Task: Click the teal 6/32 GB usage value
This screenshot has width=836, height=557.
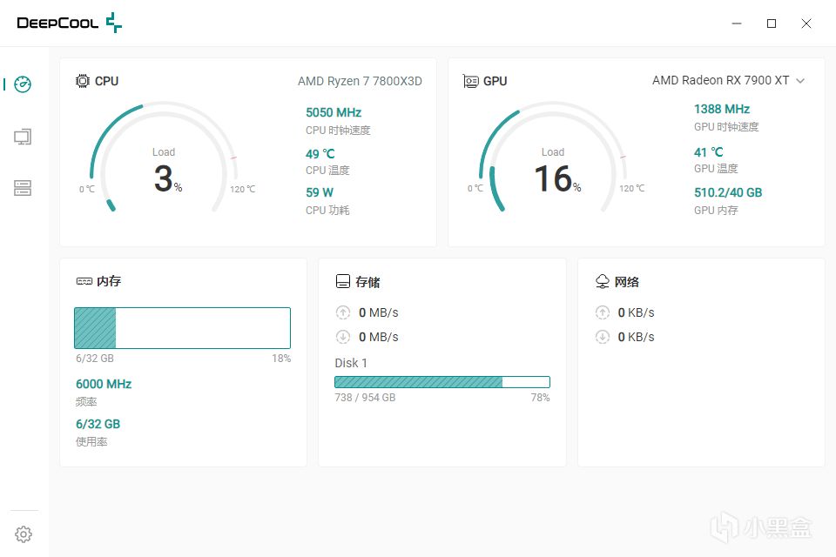Action: pyautogui.click(x=98, y=425)
